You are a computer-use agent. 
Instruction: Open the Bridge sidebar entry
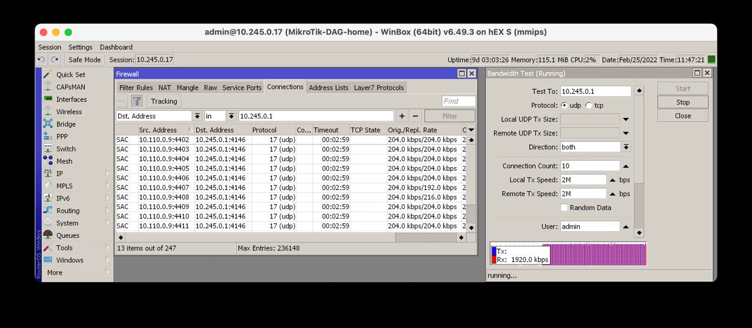pyautogui.click(x=66, y=124)
